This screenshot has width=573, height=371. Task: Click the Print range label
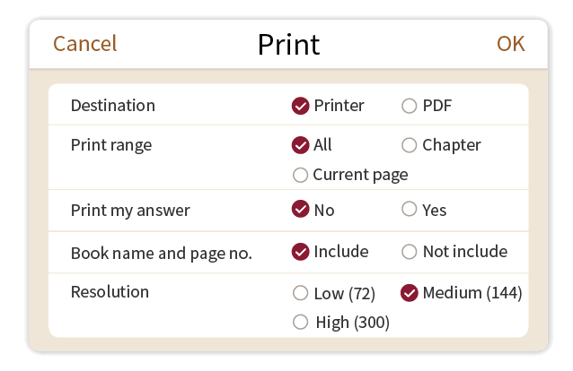tap(111, 145)
